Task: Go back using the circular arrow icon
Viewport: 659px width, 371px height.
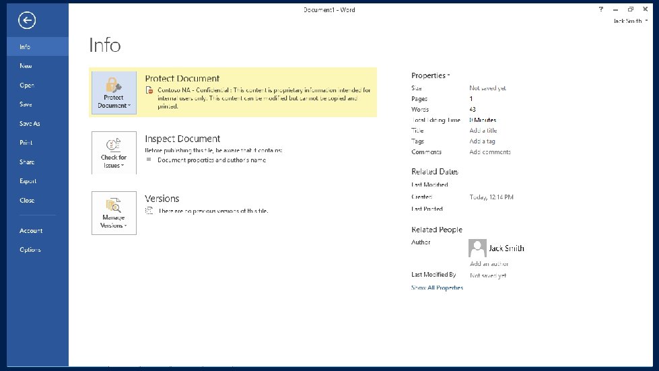Action: pyautogui.click(x=27, y=20)
